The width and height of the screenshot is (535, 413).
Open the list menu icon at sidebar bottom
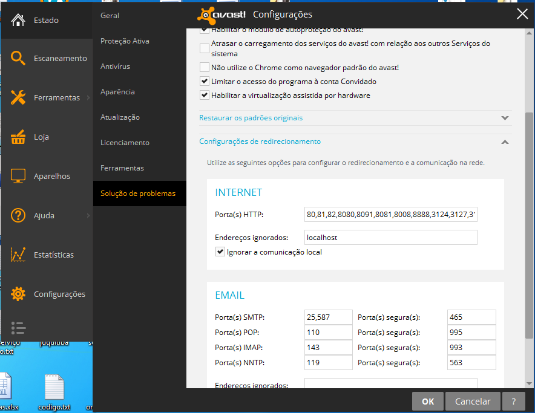[x=18, y=328]
